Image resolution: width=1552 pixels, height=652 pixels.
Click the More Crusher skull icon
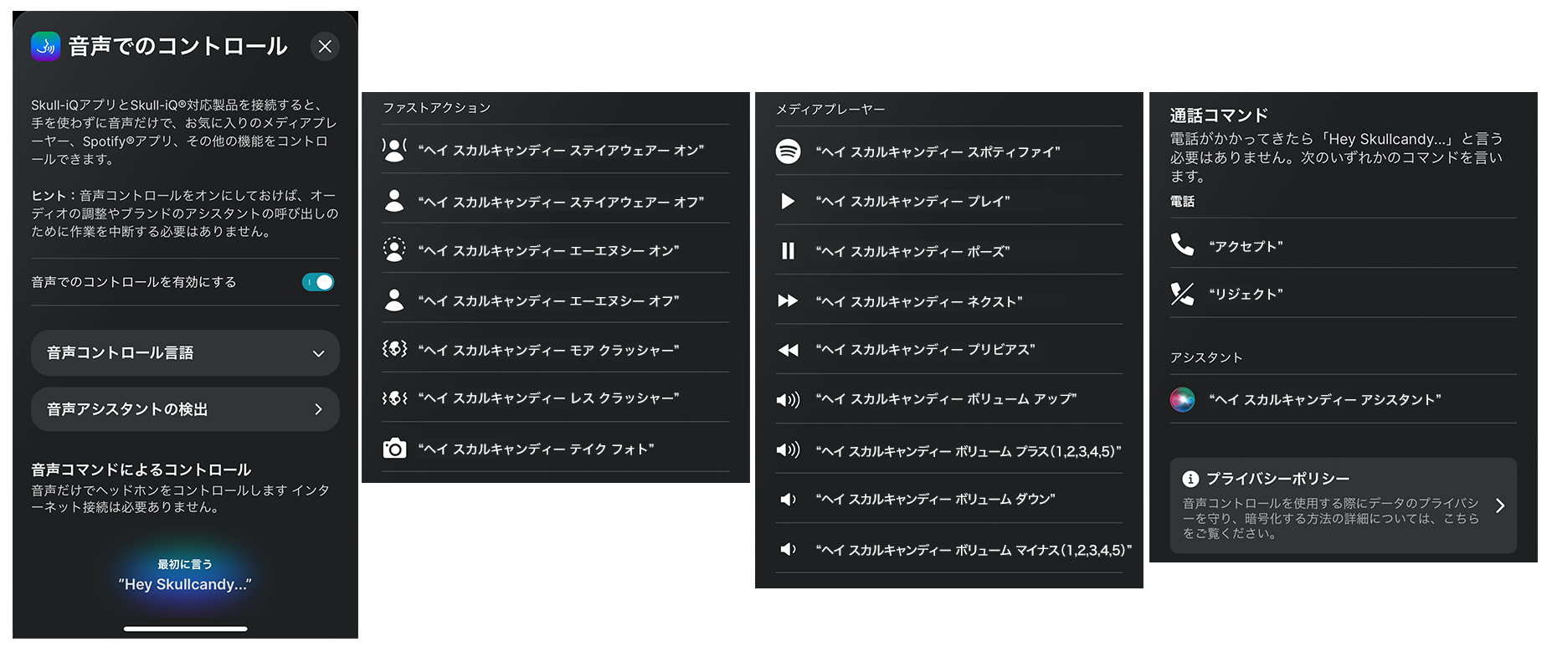point(394,349)
